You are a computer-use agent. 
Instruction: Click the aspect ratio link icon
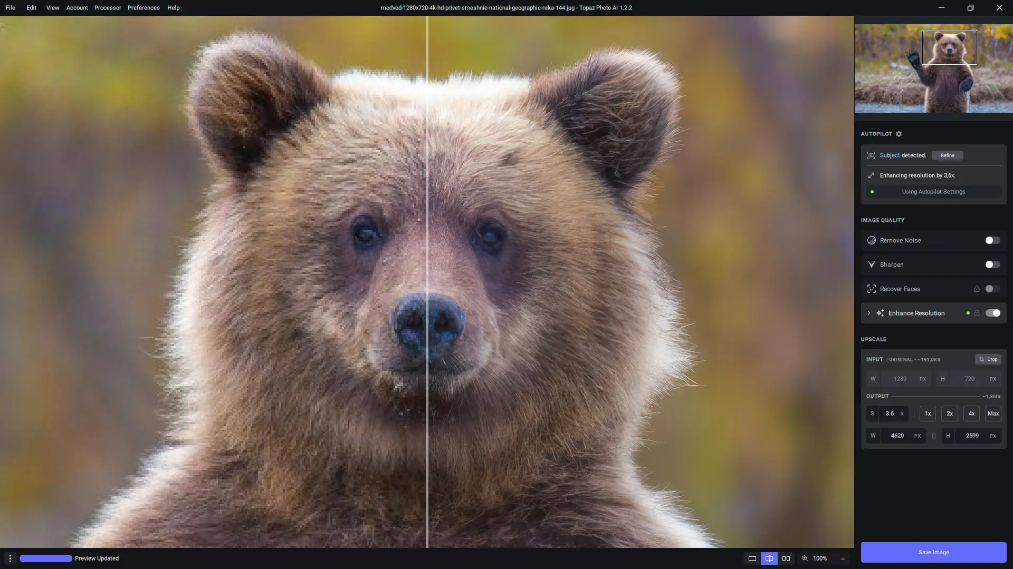tap(934, 436)
